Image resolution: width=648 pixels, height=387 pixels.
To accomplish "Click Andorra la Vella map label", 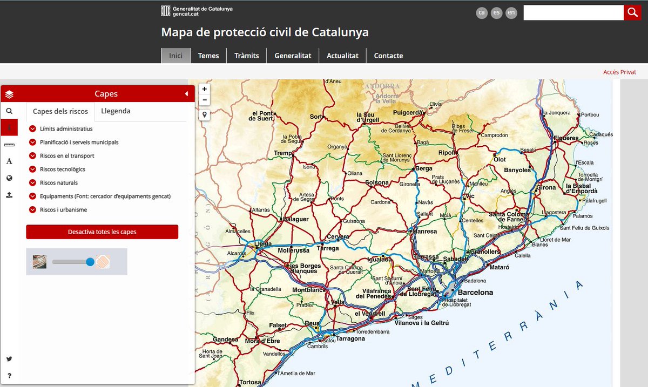I will (386, 98).
